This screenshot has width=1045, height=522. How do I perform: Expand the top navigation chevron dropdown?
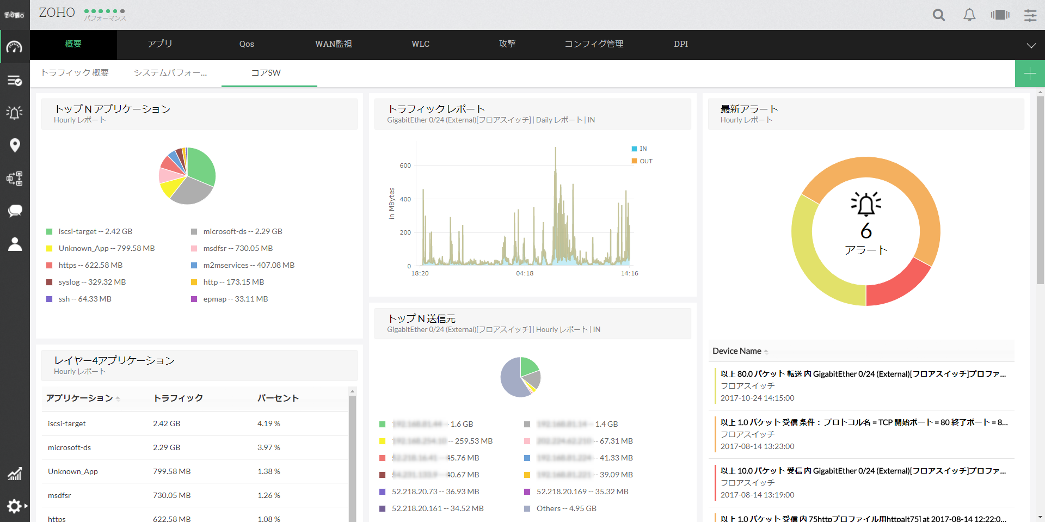[x=1031, y=45]
